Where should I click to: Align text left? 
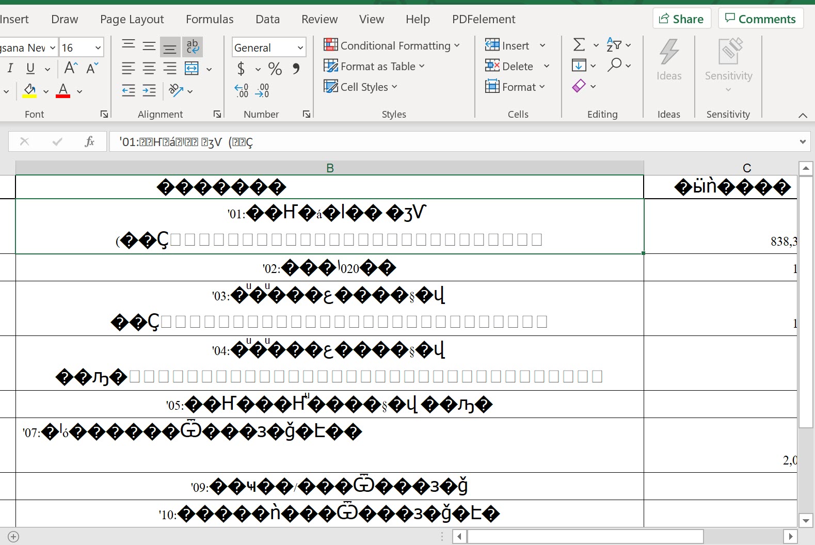pos(129,68)
